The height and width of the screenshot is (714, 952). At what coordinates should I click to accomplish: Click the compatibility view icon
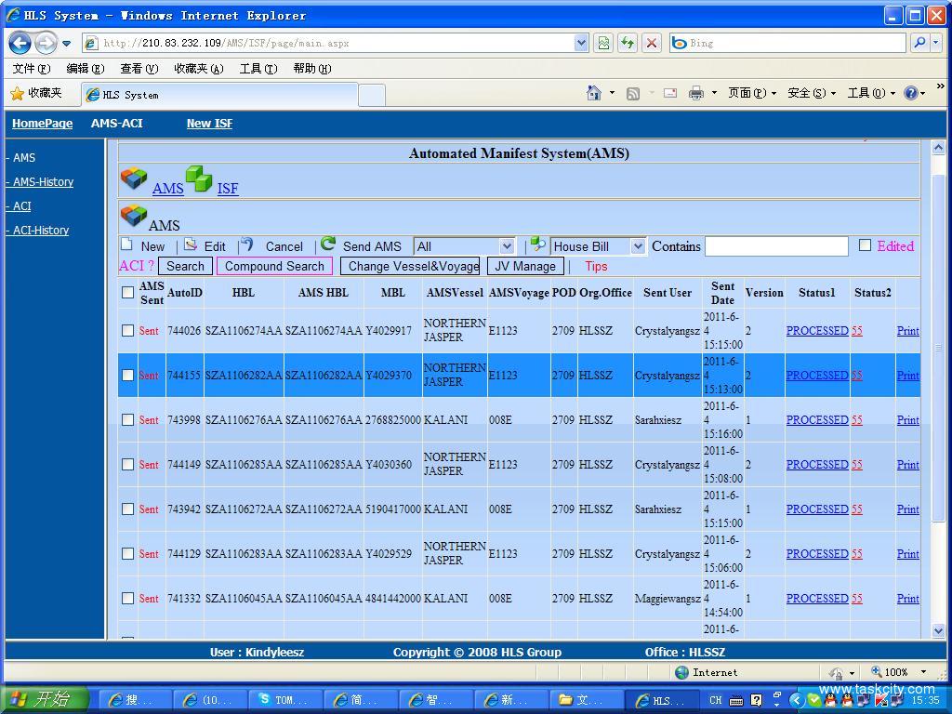click(x=603, y=43)
